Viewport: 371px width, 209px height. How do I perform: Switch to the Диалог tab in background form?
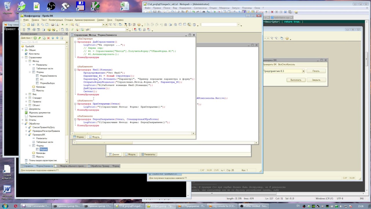click(x=114, y=154)
